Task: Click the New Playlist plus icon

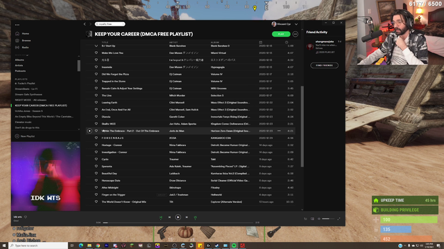Action: click(x=17, y=136)
